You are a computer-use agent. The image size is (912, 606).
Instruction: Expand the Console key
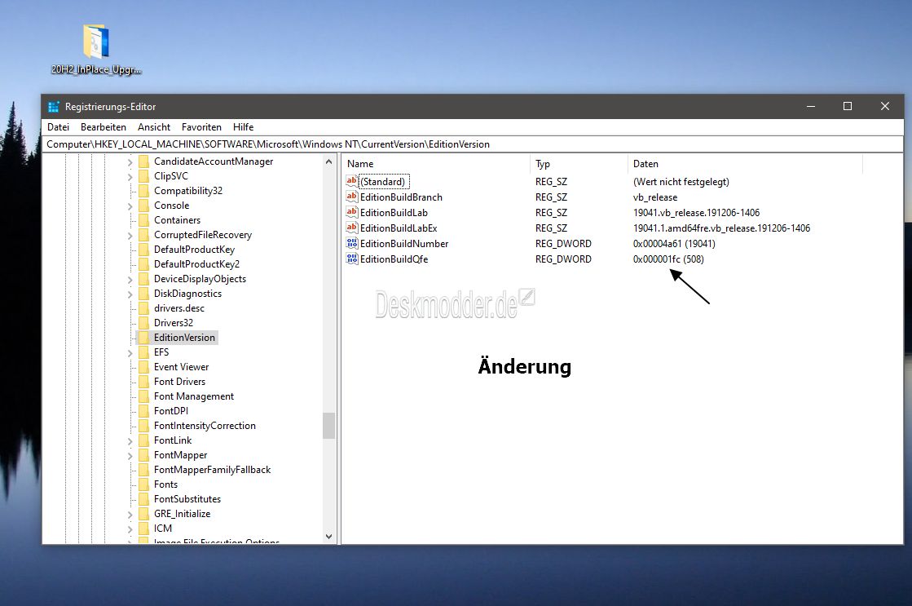click(x=130, y=206)
